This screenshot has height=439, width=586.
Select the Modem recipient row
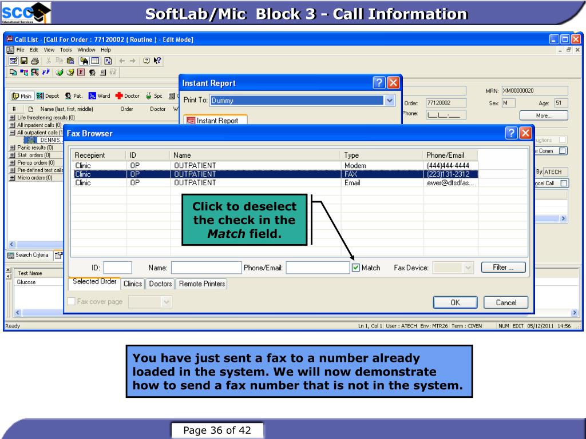point(275,165)
